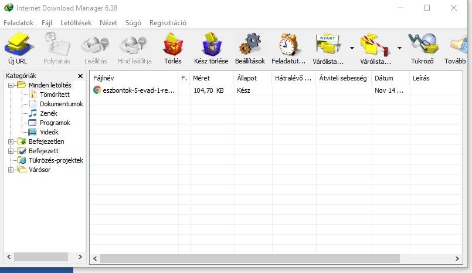Click the Törlés delete icon

coord(173,45)
